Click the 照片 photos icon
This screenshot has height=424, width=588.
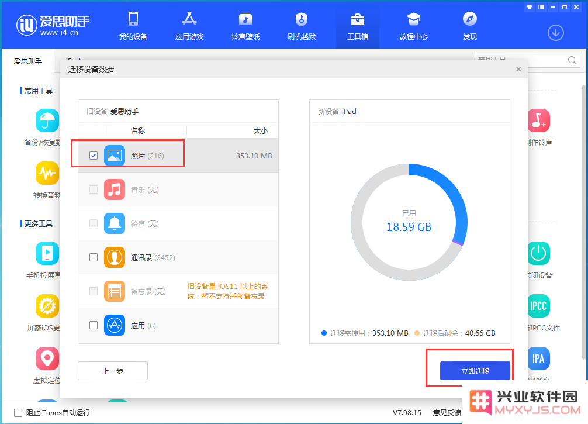click(115, 156)
